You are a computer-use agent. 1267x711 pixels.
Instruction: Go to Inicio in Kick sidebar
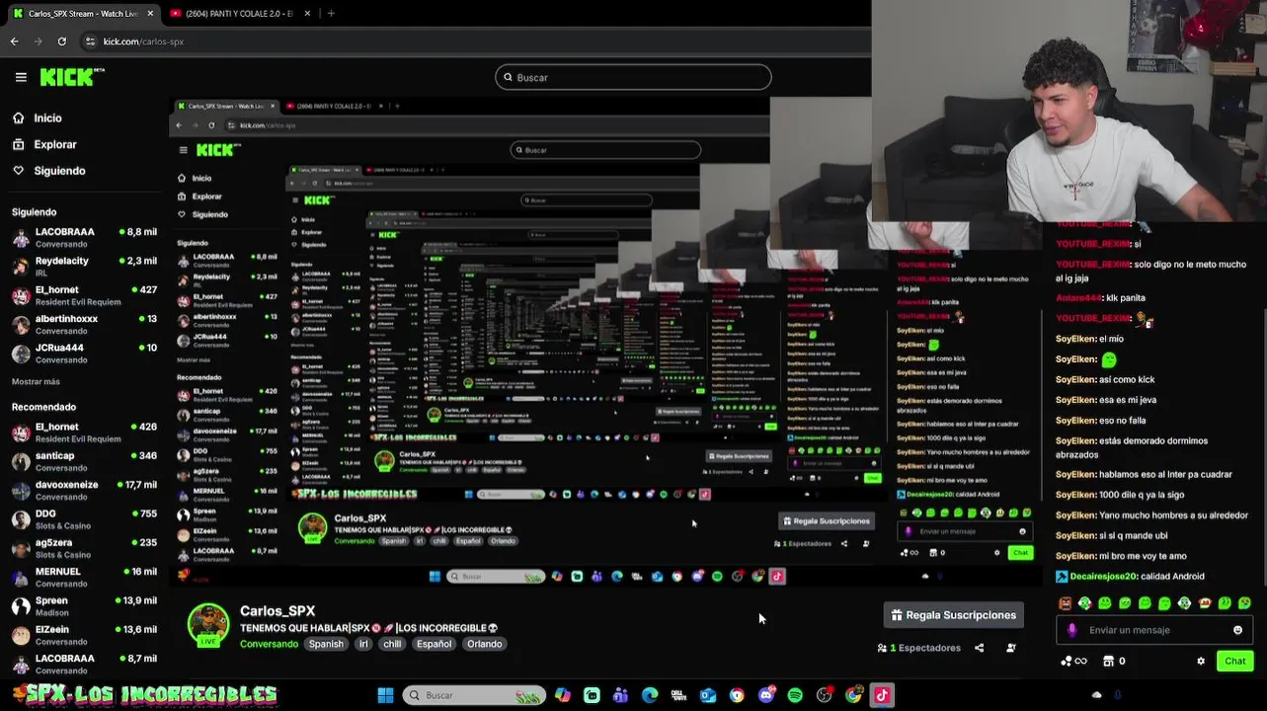click(x=47, y=118)
